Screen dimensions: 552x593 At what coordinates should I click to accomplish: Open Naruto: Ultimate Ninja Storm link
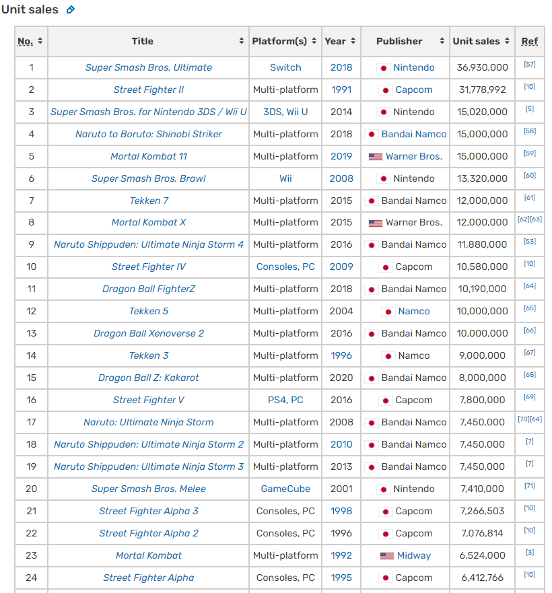pos(148,422)
